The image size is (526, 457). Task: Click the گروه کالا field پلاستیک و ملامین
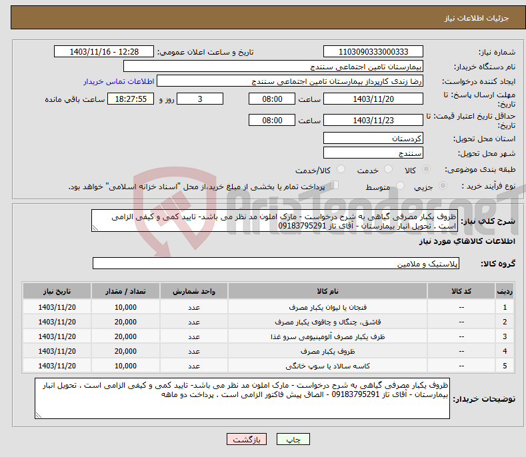coord(276,264)
